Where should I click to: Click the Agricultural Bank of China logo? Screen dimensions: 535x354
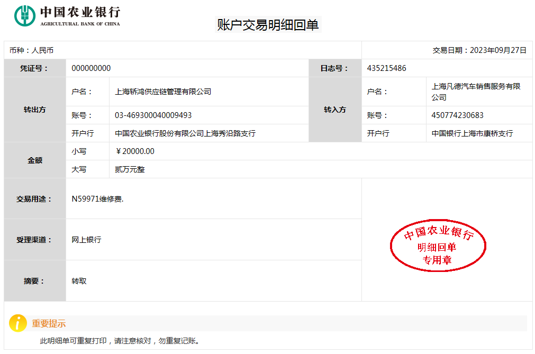(67, 15)
